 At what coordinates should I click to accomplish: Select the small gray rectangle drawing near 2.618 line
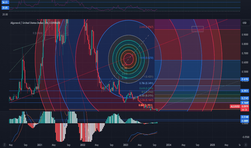click(197, 29)
